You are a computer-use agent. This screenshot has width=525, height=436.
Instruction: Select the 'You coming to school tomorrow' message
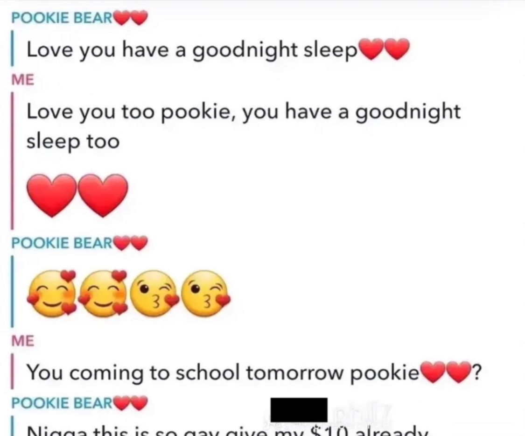tap(222, 373)
